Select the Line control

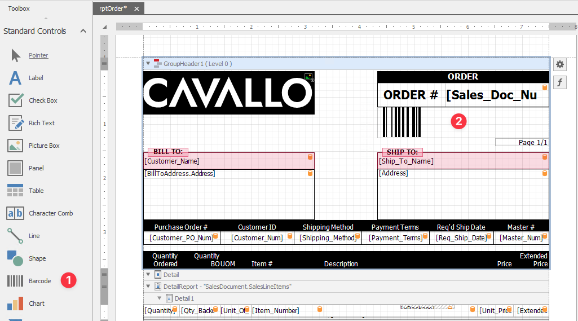[34, 236]
